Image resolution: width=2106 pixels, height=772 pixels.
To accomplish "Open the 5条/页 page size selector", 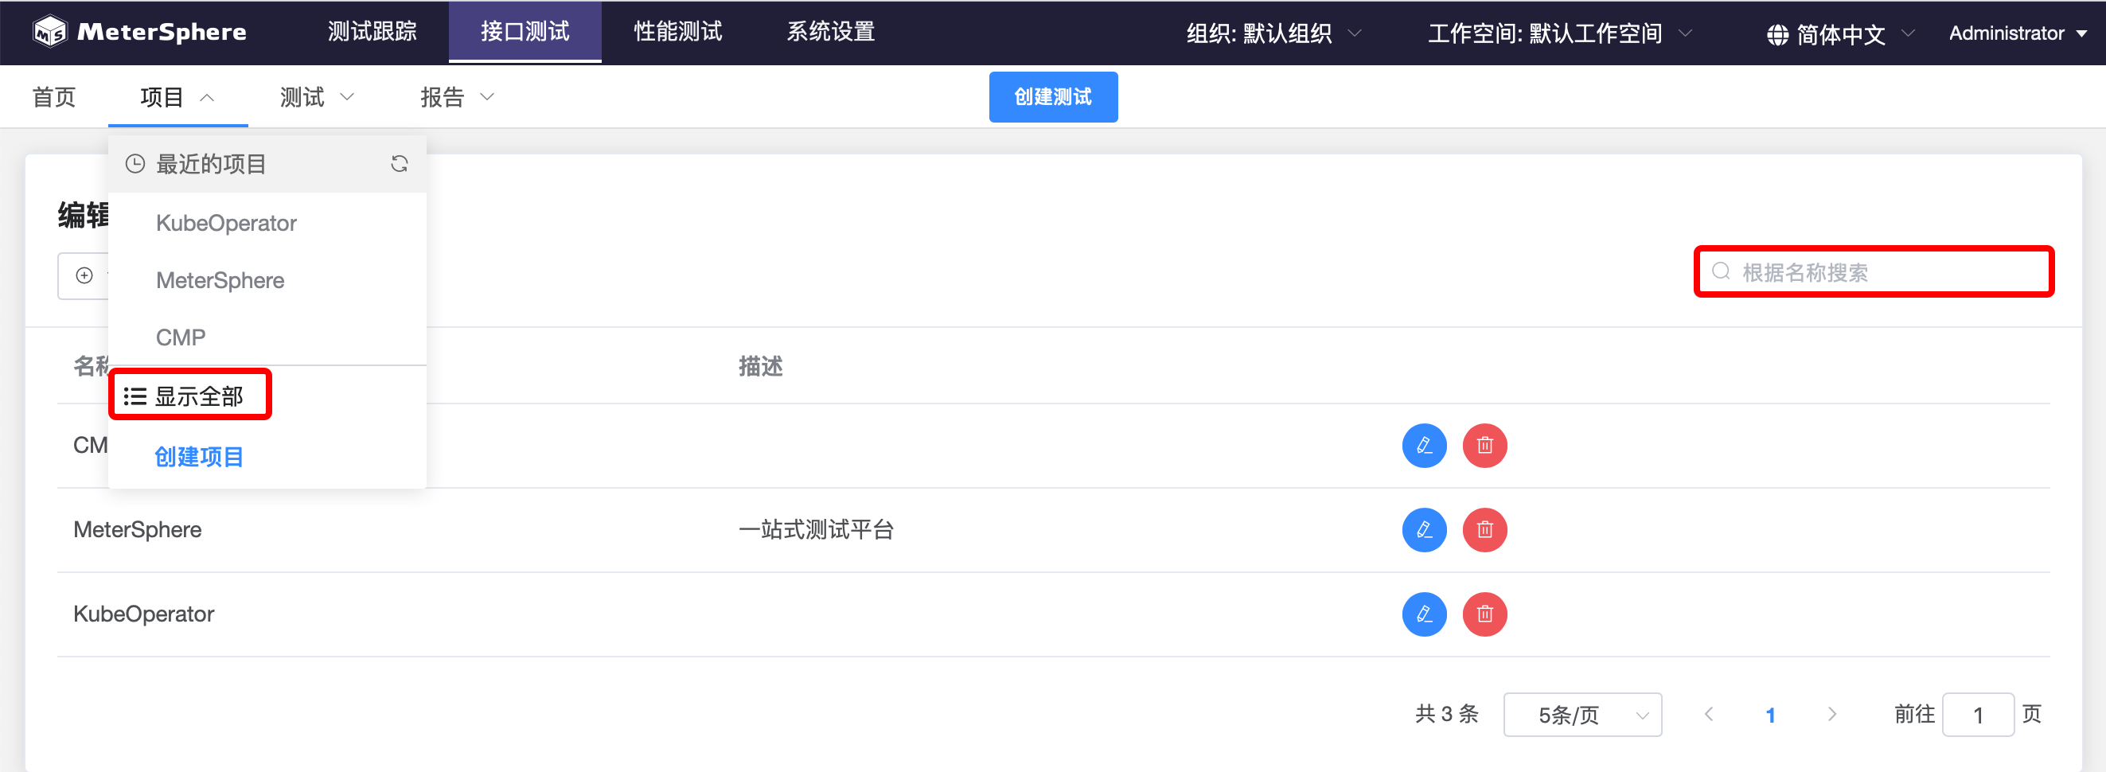I will coord(1582,715).
